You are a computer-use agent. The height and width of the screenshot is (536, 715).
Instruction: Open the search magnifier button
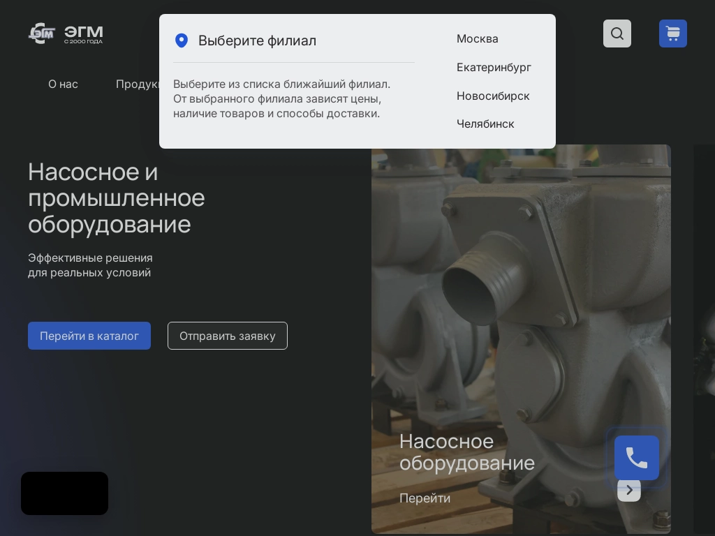pos(617,33)
